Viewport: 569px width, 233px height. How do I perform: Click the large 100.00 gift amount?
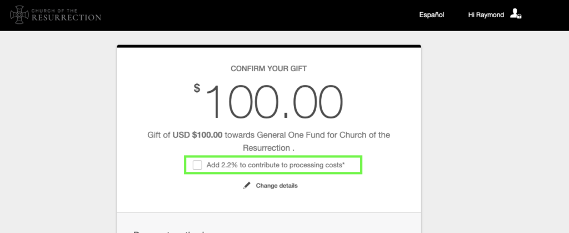274,102
